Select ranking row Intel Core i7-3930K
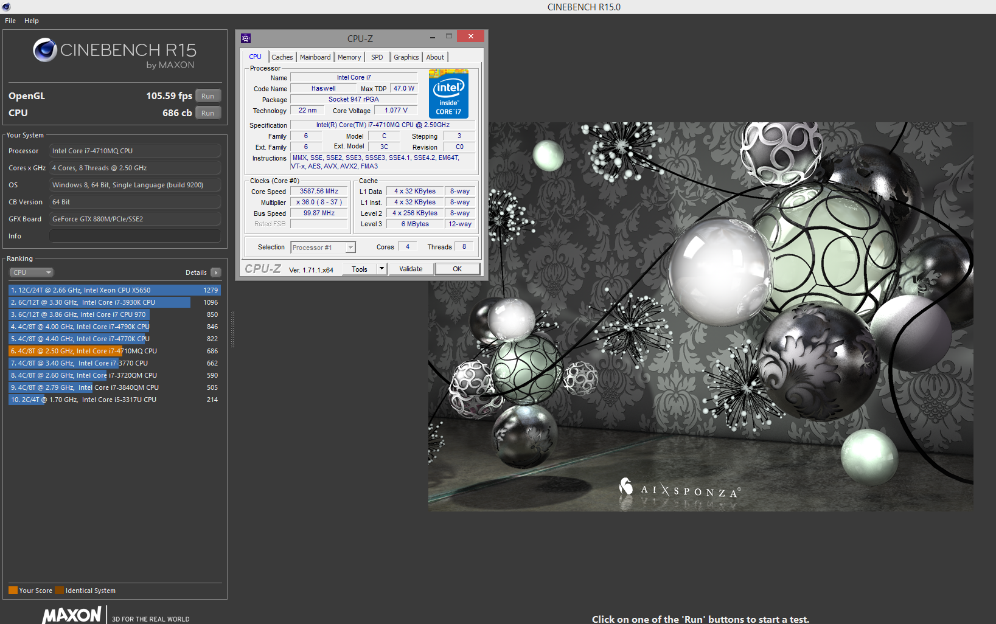 (x=114, y=302)
